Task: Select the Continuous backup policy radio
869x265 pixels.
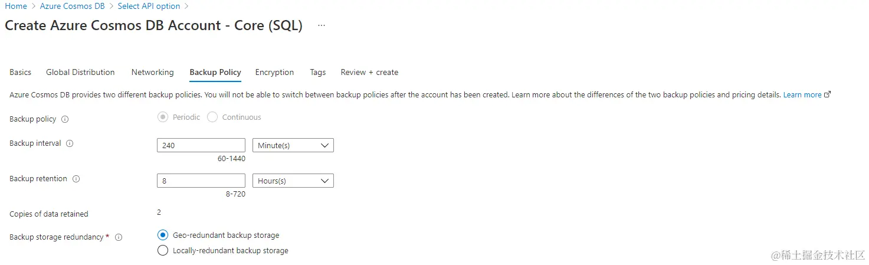Action: click(x=212, y=117)
